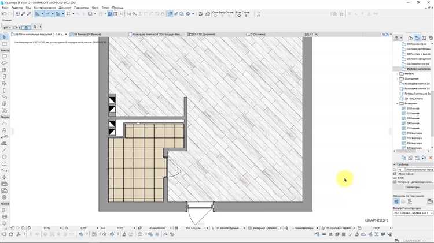Click the zoom magnifier icon in the bottom bar

click(30, 229)
